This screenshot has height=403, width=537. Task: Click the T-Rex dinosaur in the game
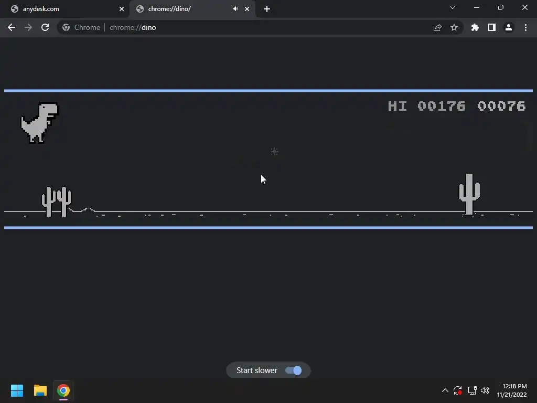(x=40, y=122)
